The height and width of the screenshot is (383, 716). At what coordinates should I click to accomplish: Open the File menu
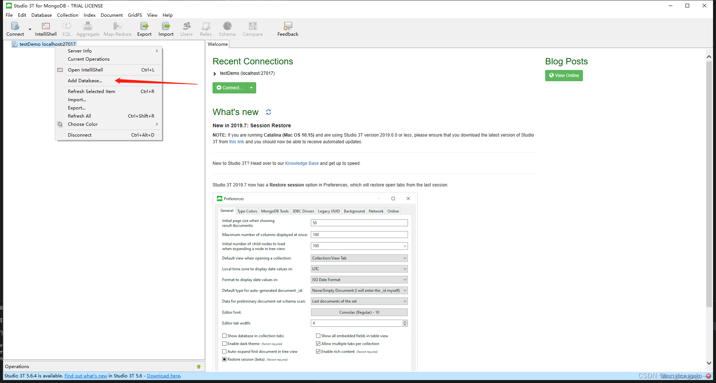pos(9,15)
